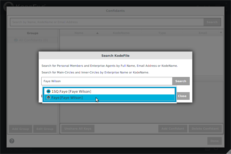Click Add Group button

click(x=21, y=129)
